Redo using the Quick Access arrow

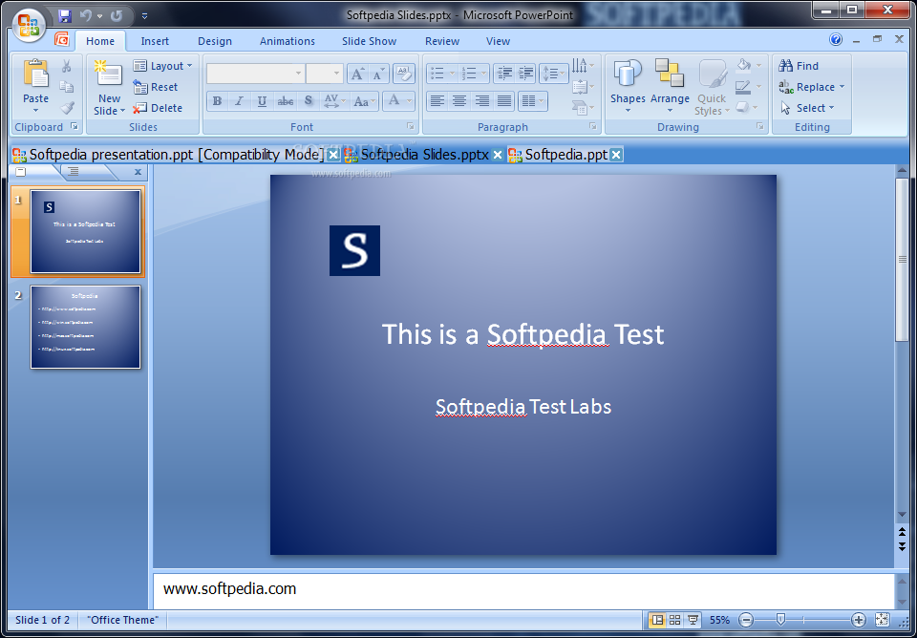[x=117, y=16]
